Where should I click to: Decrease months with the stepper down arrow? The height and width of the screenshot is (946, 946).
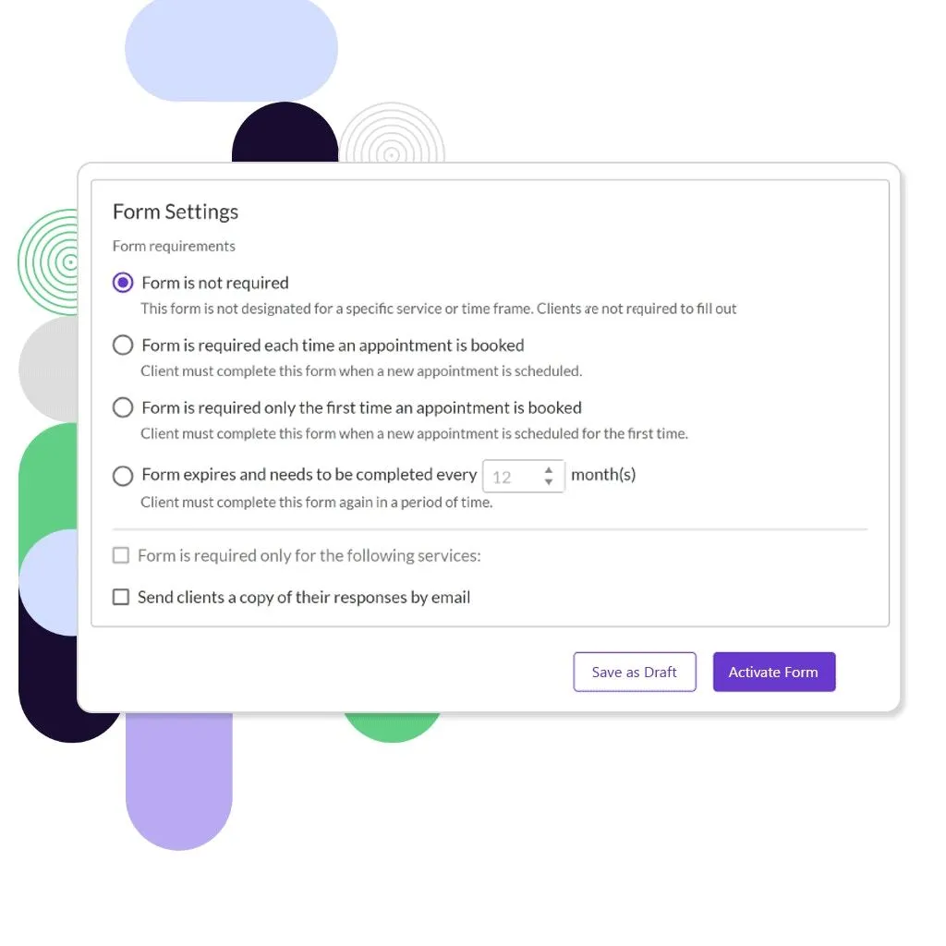tap(549, 482)
